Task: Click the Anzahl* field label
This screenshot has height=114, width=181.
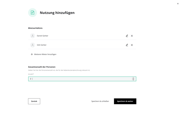Action: point(31,74)
